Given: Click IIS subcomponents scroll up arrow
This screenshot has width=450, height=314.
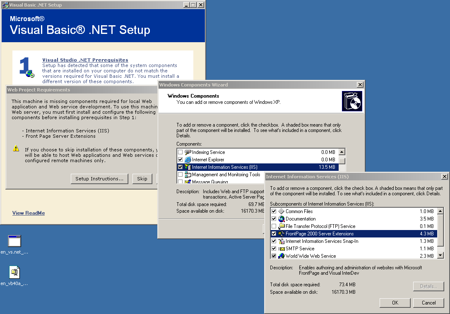Looking at the screenshot, I should tap(440, 211).
